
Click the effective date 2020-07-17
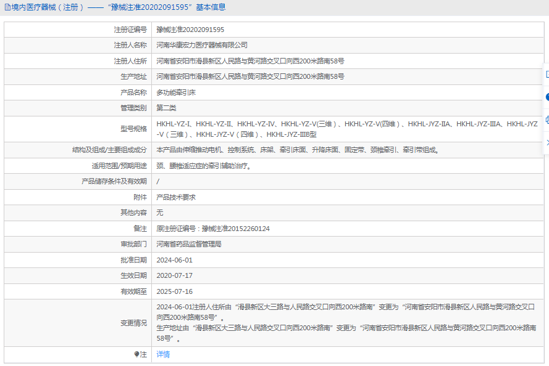(174, 275)
